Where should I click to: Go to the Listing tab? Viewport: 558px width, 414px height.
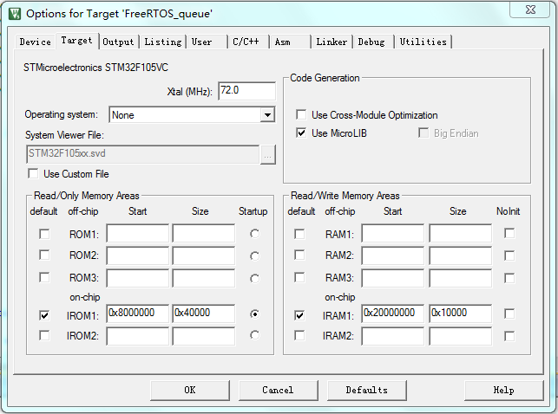click(163, 42)
